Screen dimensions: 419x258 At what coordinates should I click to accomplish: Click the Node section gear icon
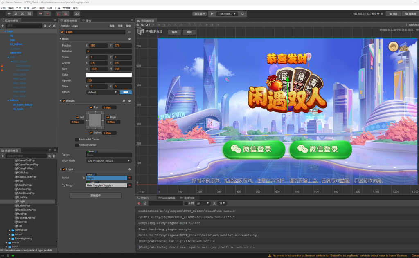coord(130,39)
